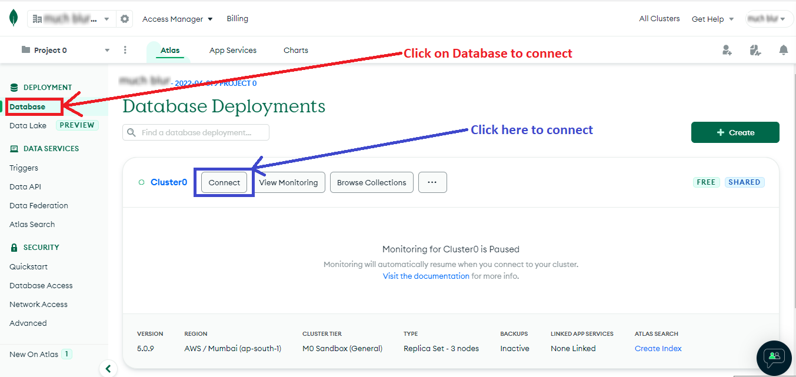Image resolution: width=796 pixels, height=377 pixels.
Task: Switch to the App Services tab
Action: tap(233, 51)
